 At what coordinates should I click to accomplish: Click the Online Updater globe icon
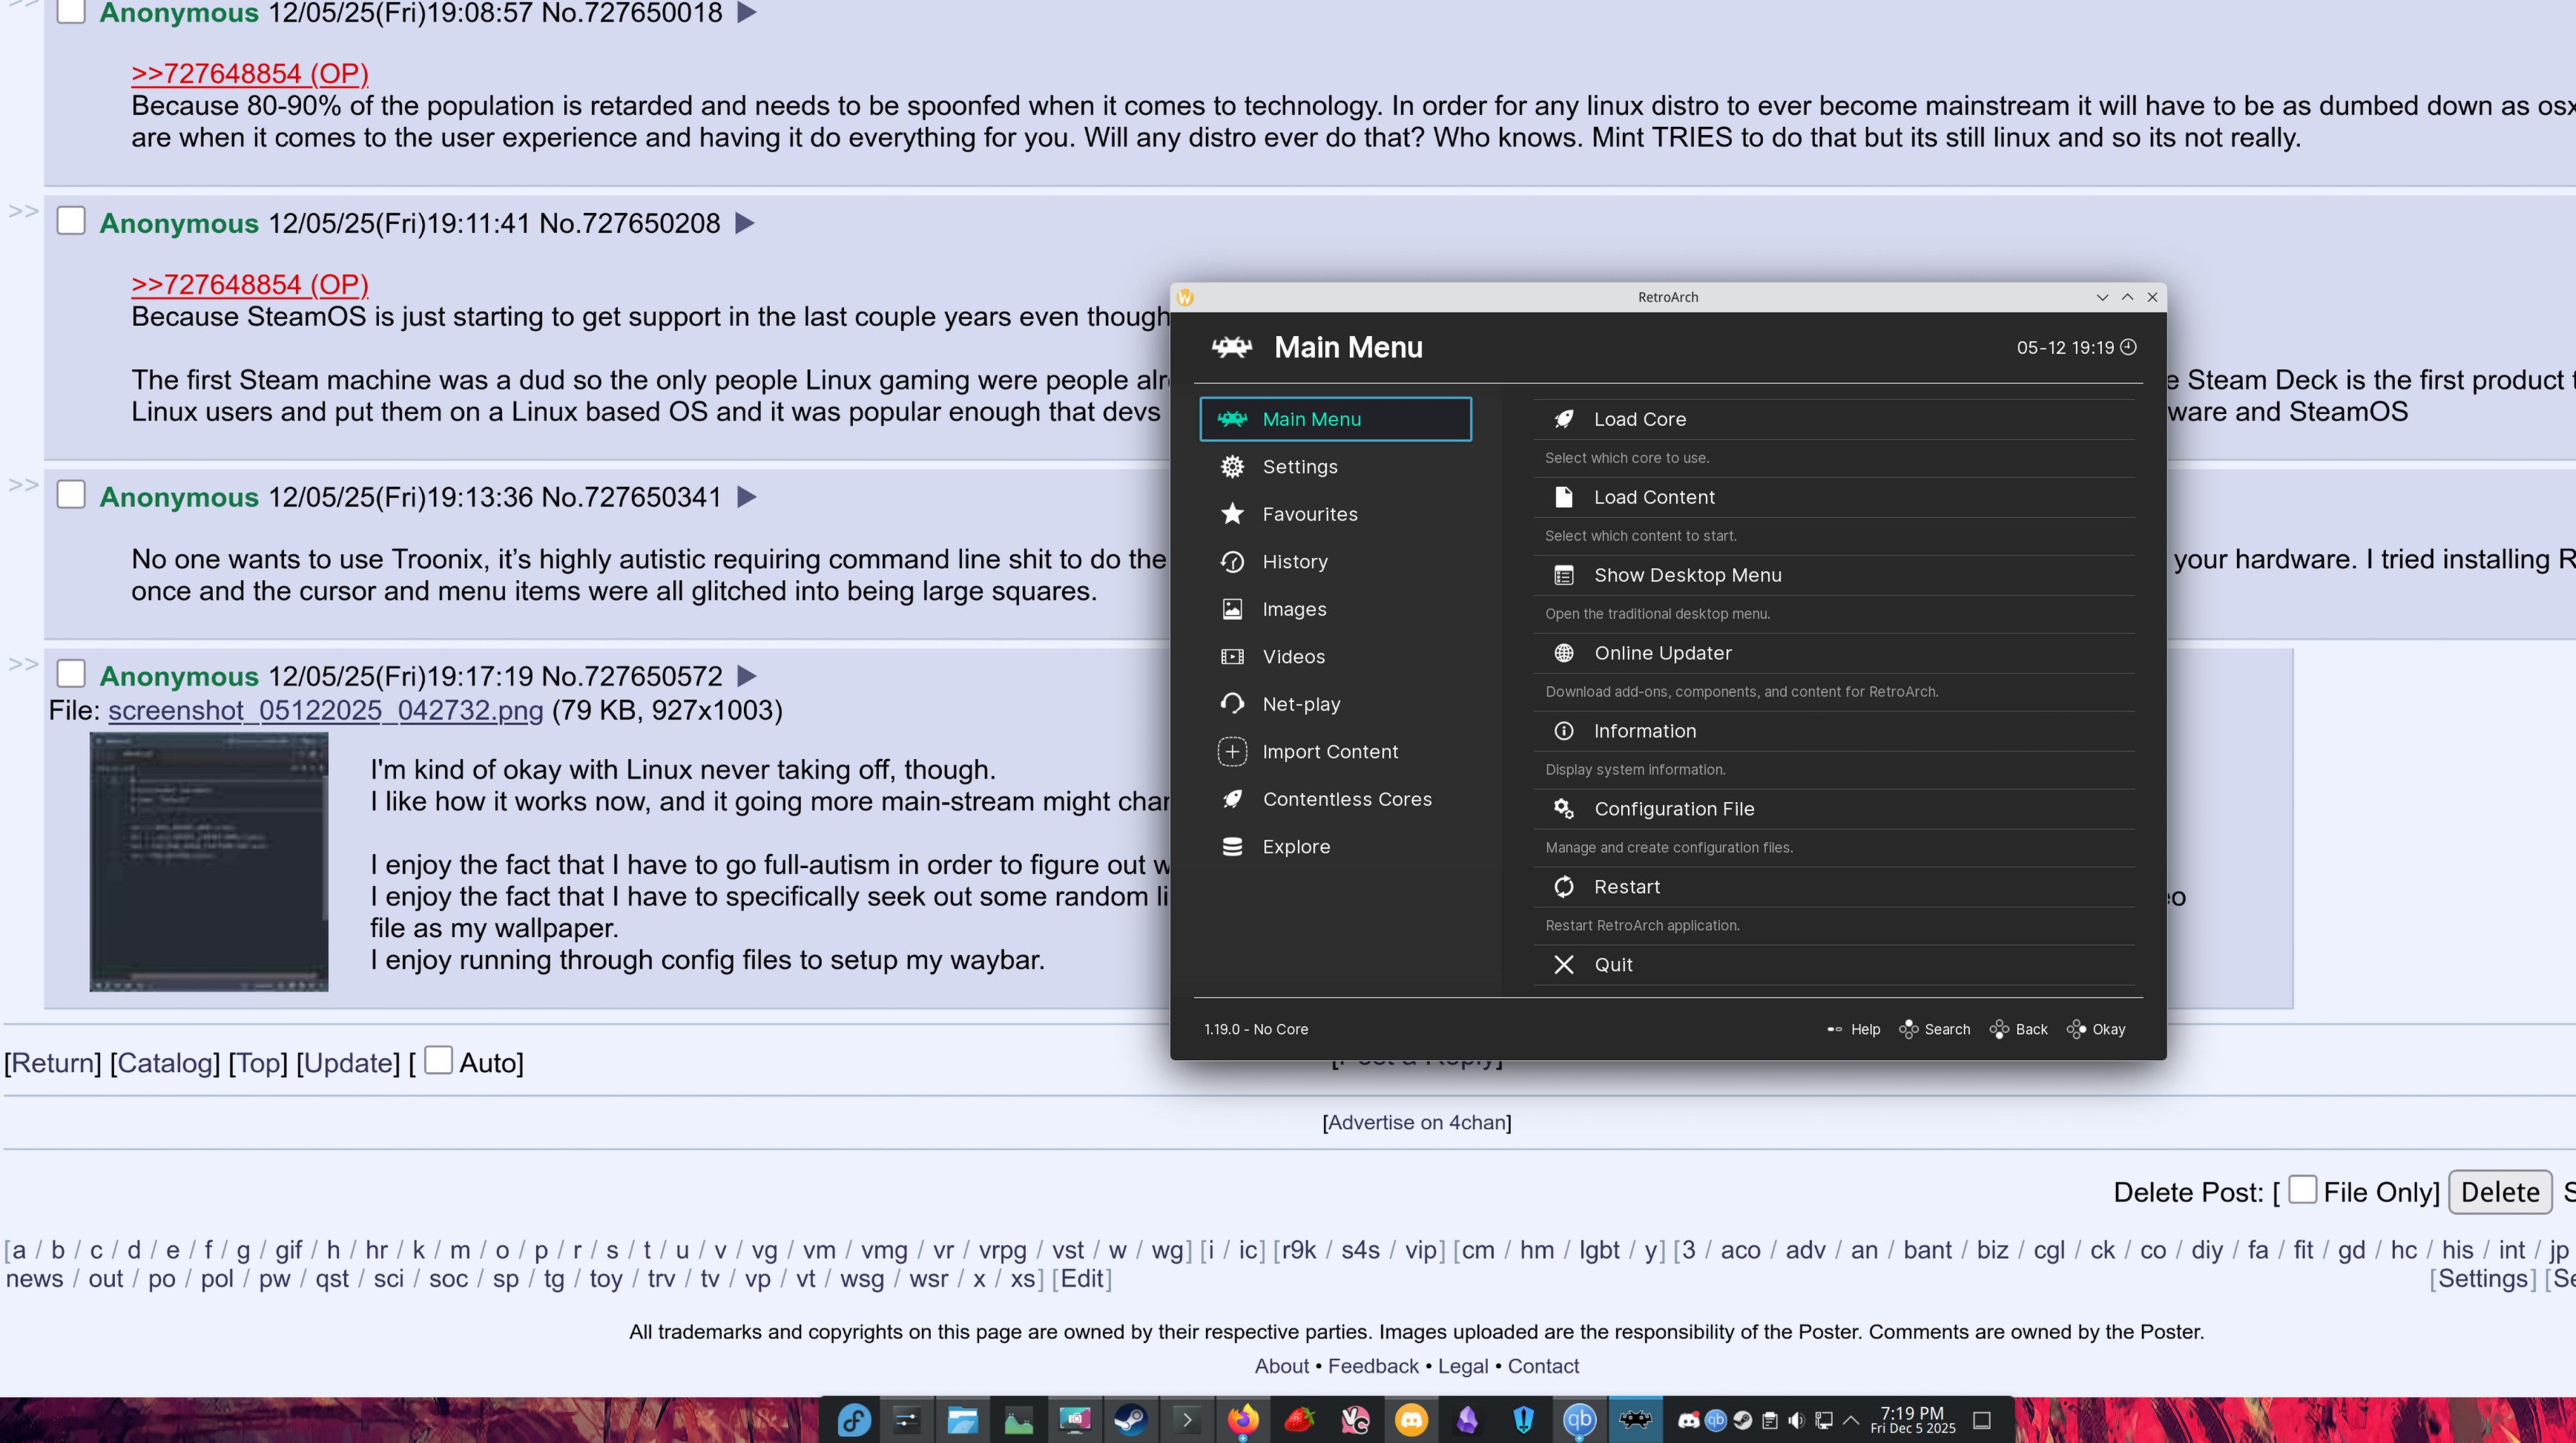tap(1564, 653)
